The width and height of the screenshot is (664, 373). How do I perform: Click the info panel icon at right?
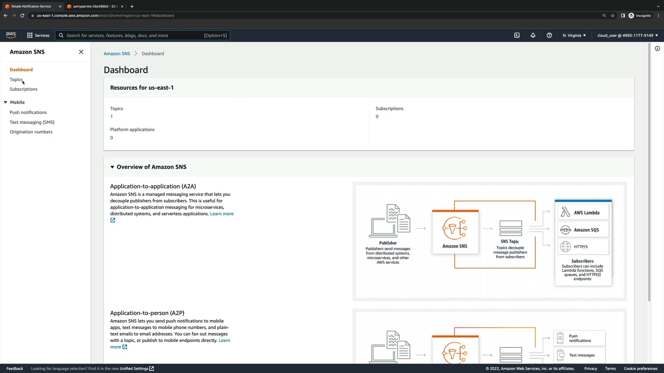[x=657, y=49]
